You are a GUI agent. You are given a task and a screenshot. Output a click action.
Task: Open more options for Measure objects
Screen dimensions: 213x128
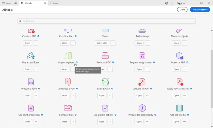[x=185, y=43]
